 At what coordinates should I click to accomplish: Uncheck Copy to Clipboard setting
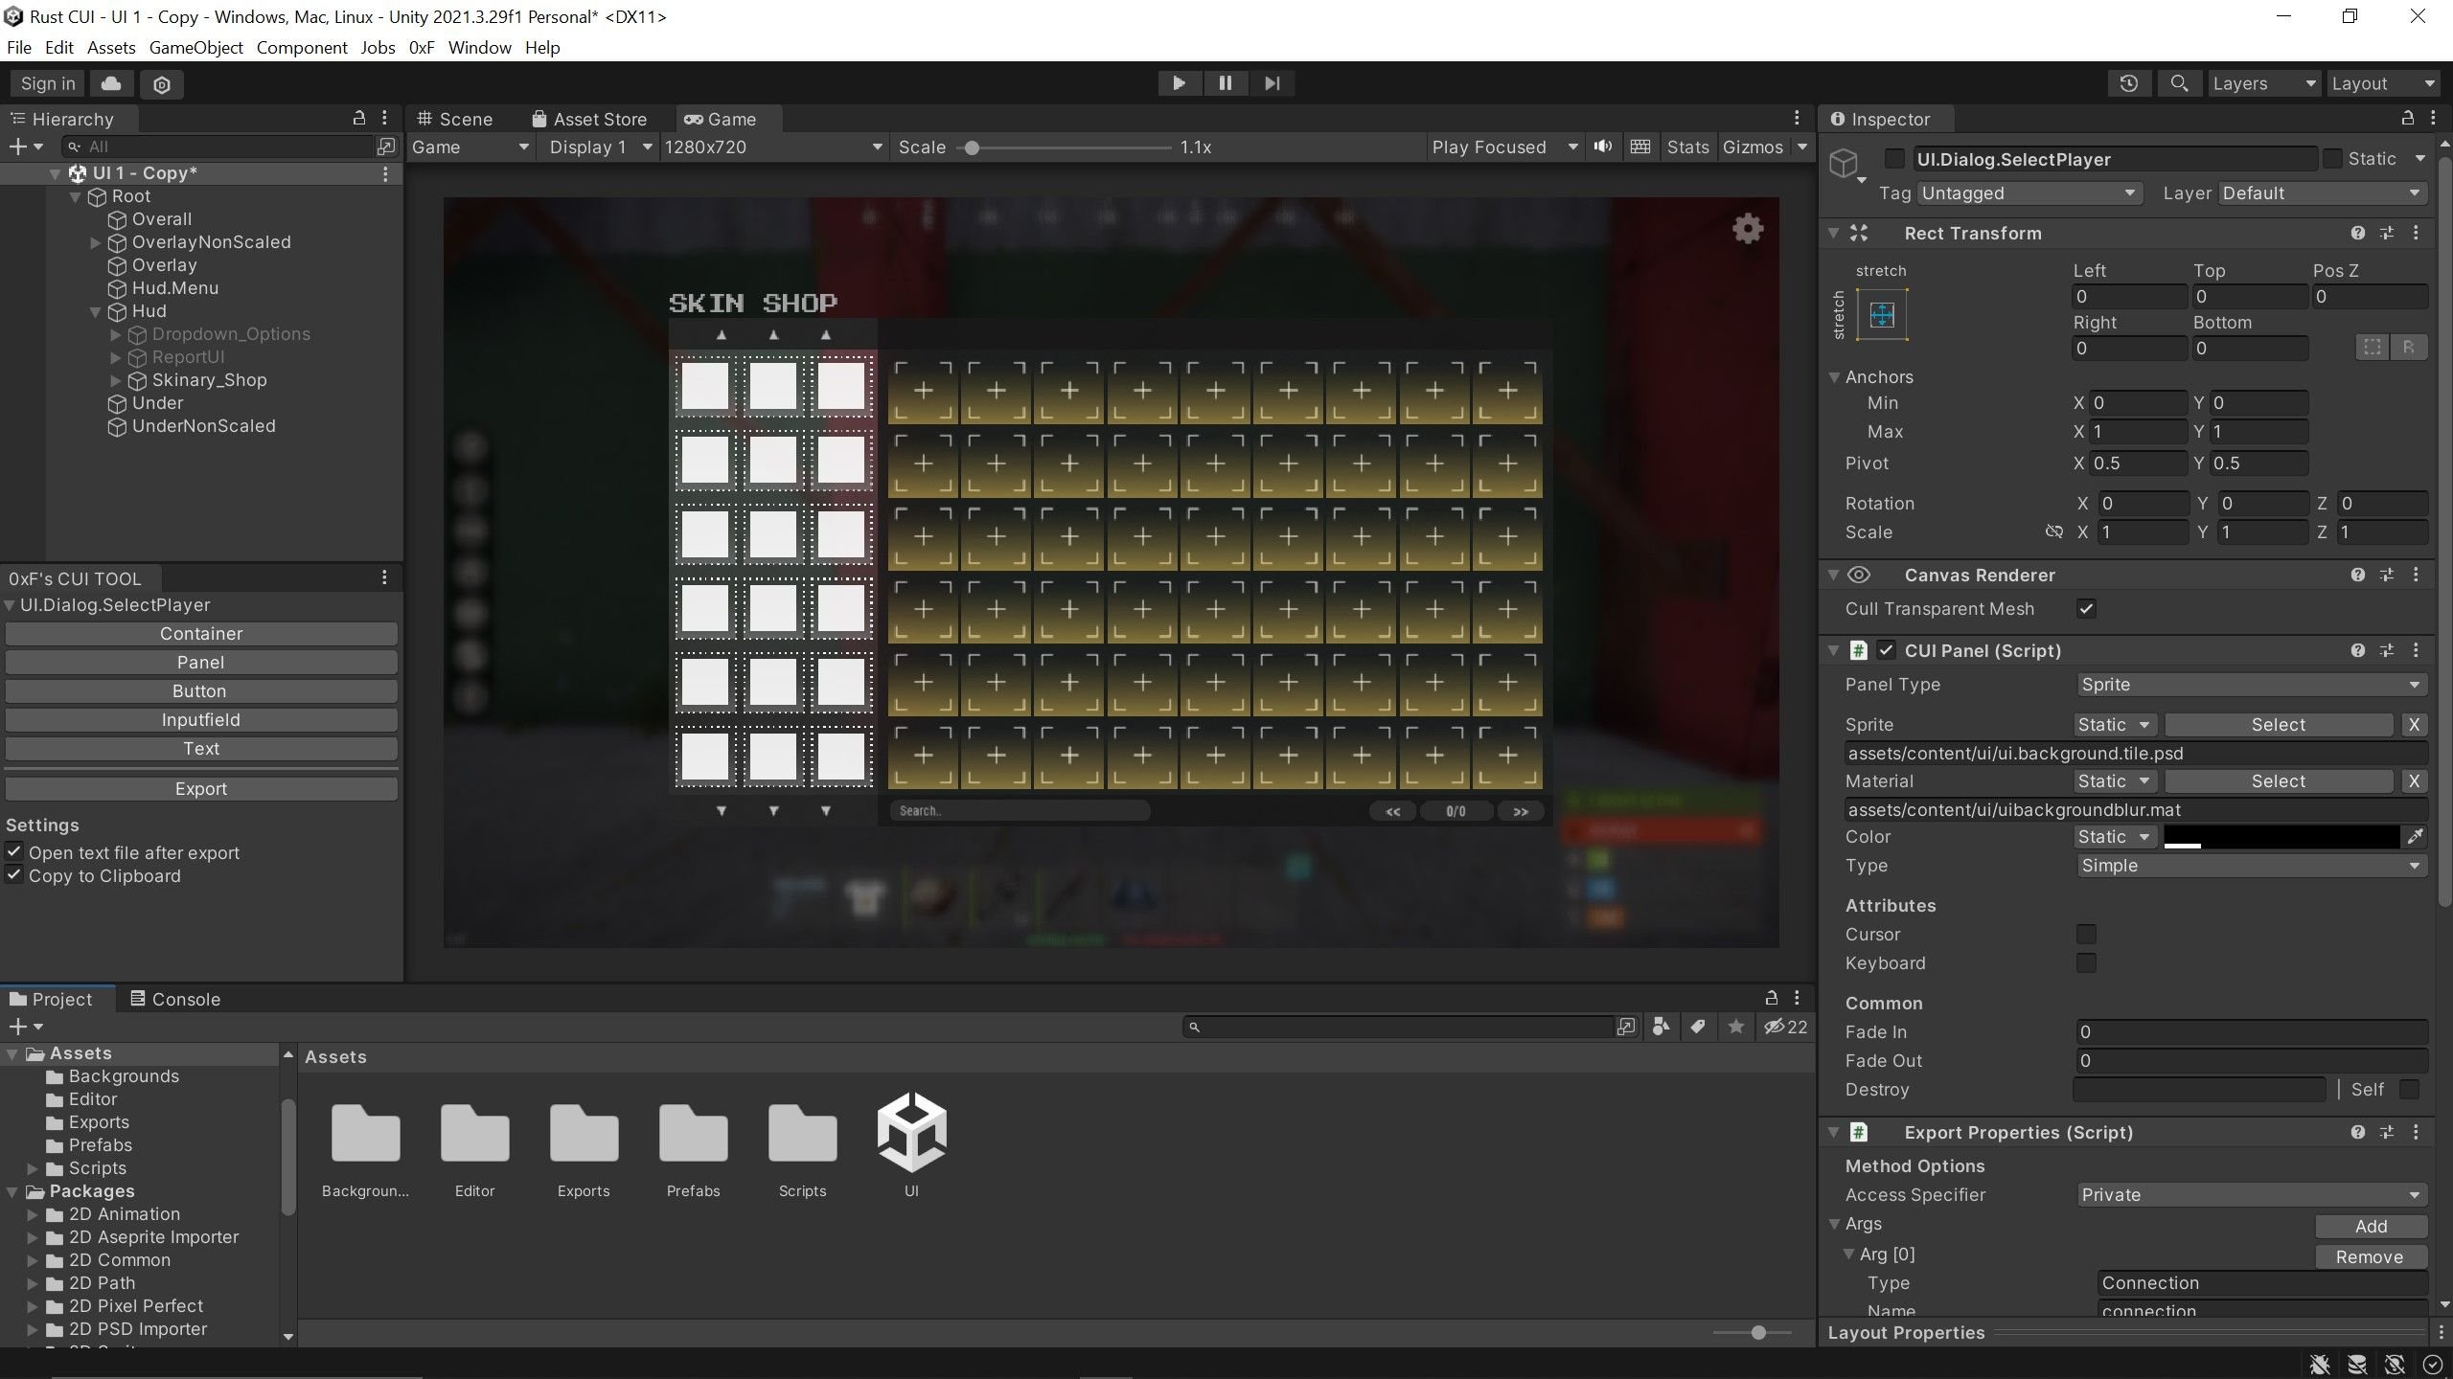coord(14,875)
